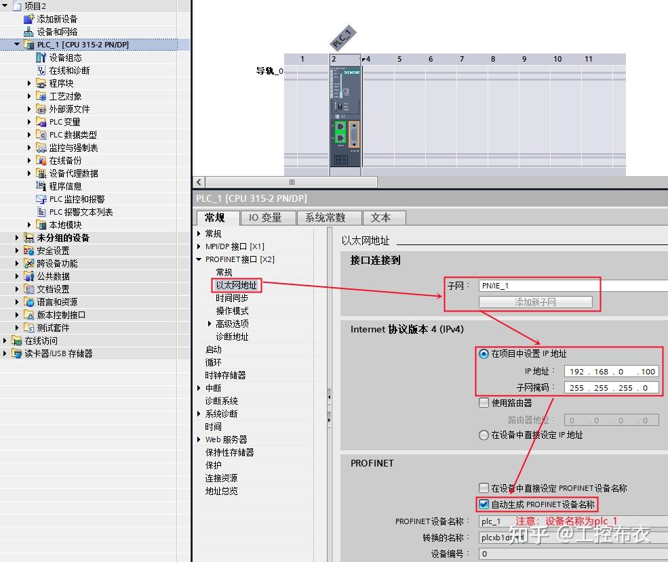Screen dimensions: 668x562
Task: Click the IP 地址 input field
Action: pos(610,370)
